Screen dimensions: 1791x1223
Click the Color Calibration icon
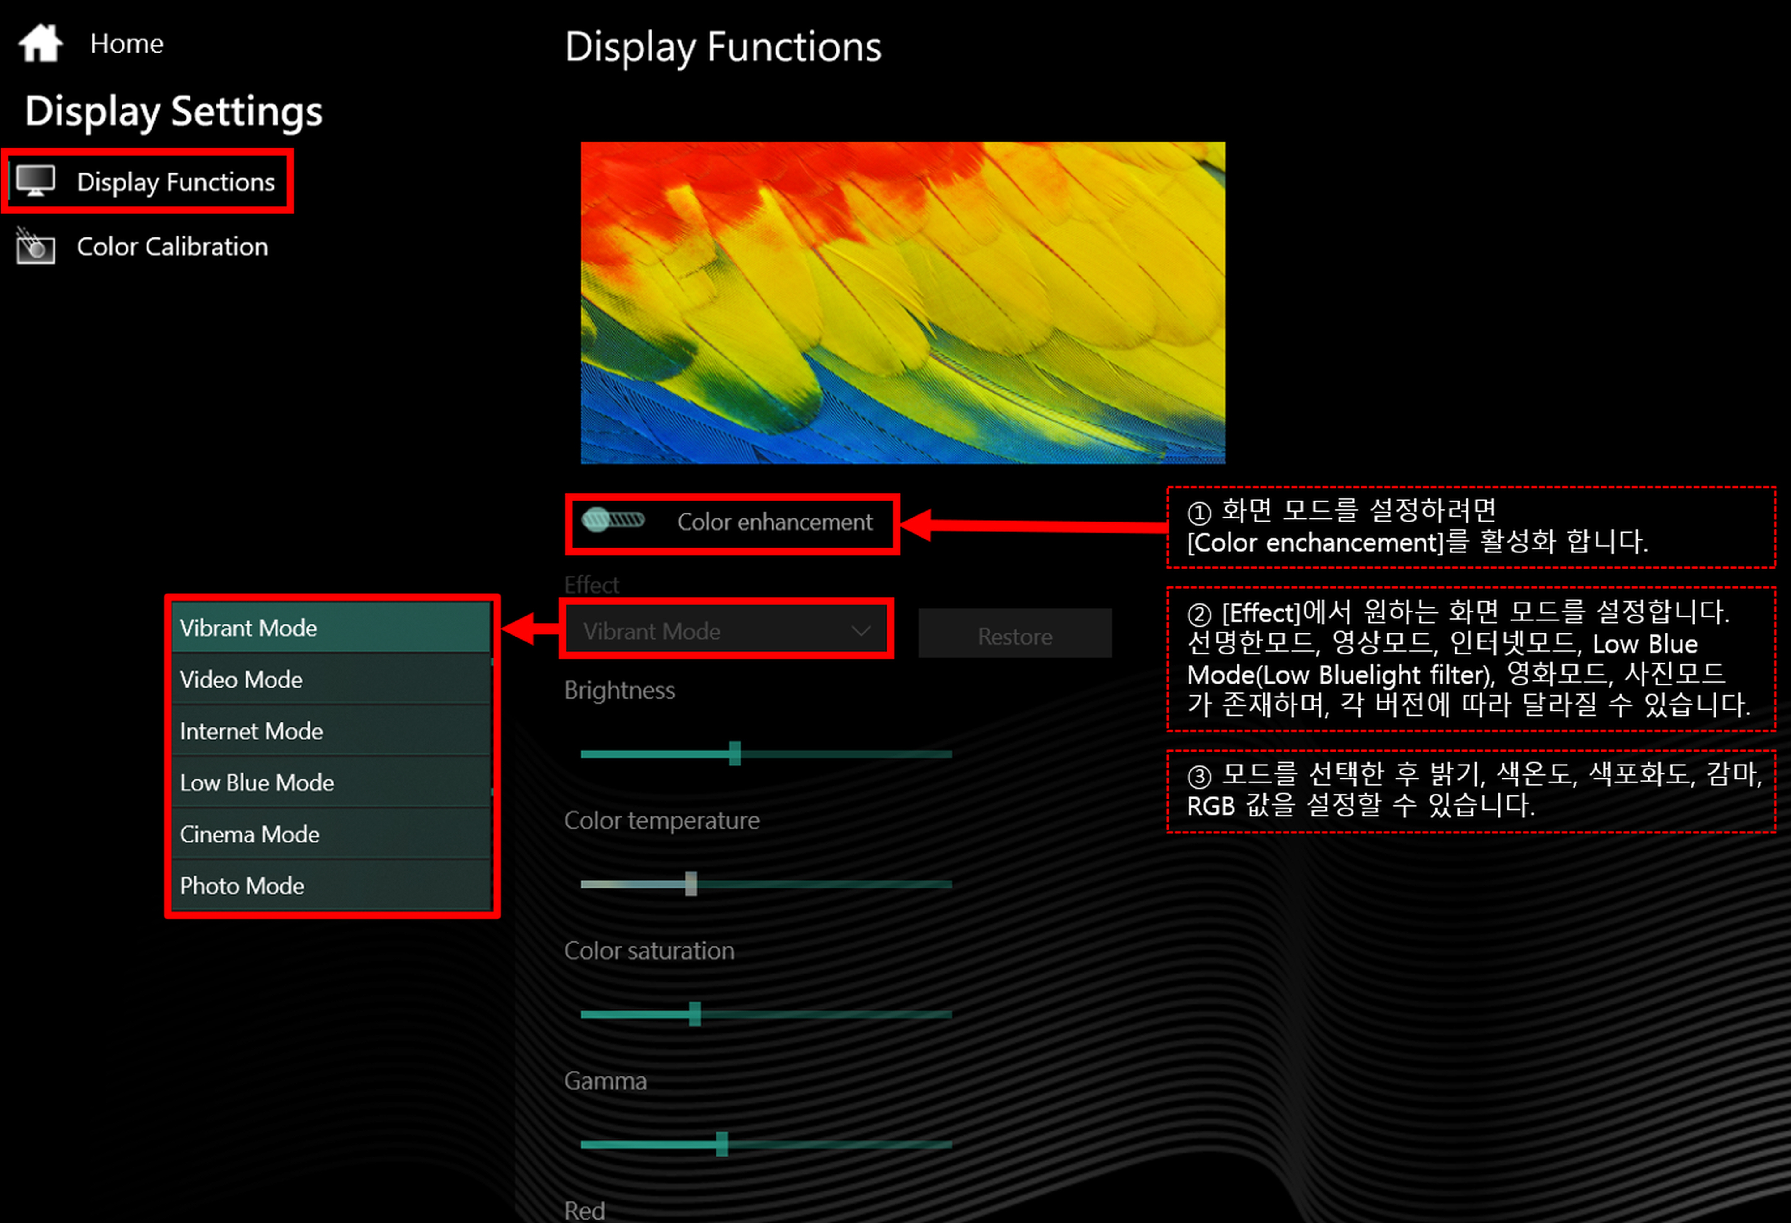(x=36, y=247)
